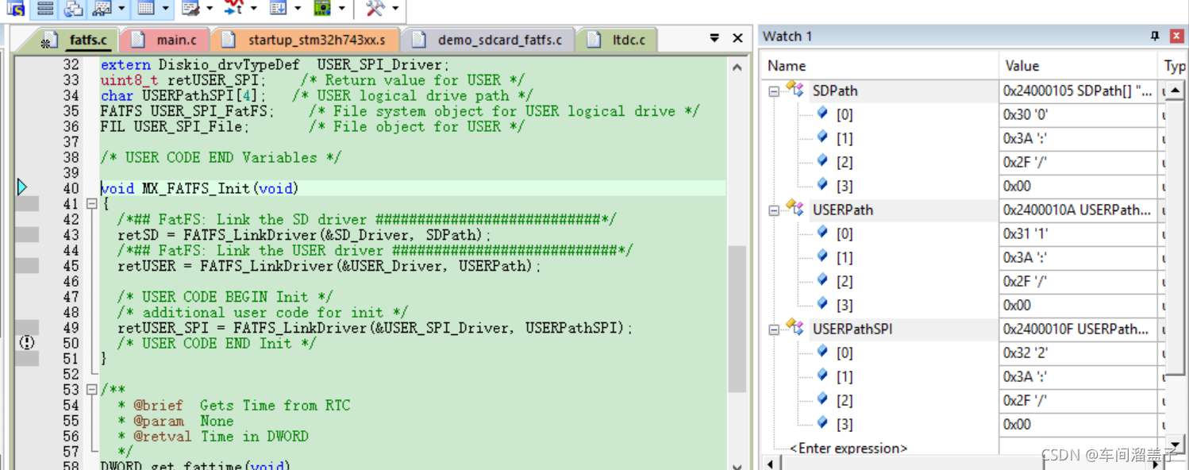This screenshot has width=1189, height=470.
Task: Click the USERPathSPI variable icon in Watch
Action: 793,327
